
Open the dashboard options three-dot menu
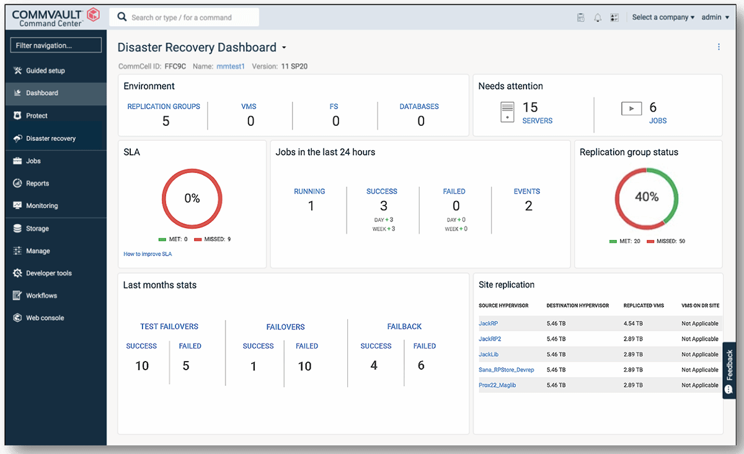click(719, 47)
